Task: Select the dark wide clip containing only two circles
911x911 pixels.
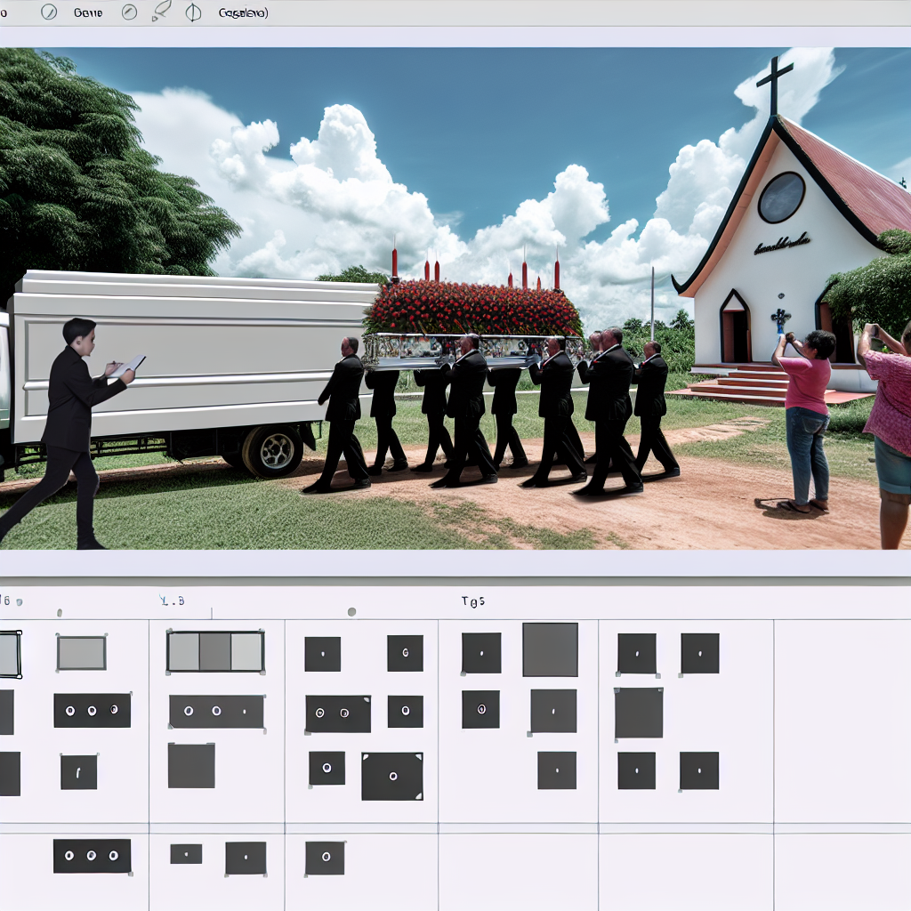Action: tap(338, 713)
